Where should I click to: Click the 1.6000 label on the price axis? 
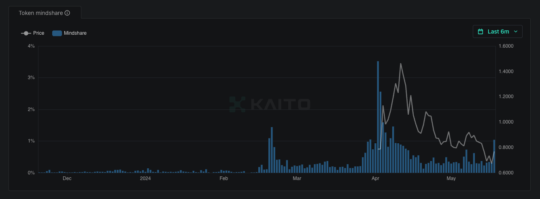click(x=506, y=46)
